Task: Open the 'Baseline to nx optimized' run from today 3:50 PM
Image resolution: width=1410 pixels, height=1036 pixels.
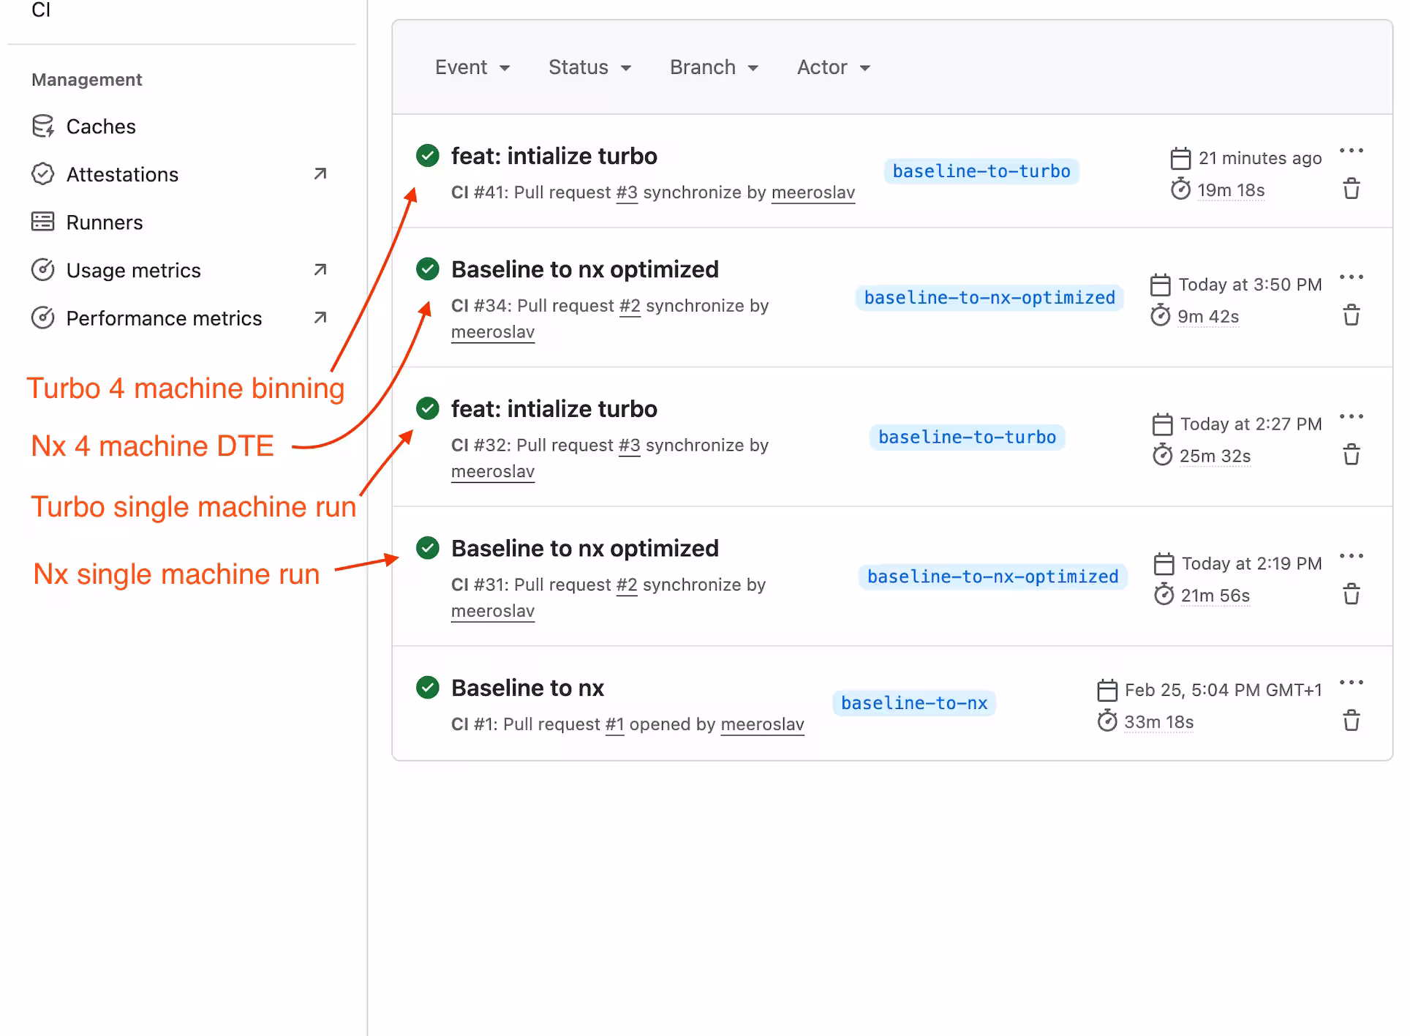Action: (584, 269)
